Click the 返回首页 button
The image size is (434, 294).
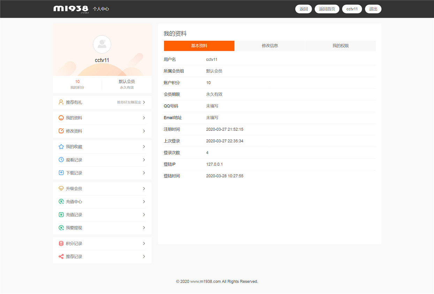(x=327, y=9)
